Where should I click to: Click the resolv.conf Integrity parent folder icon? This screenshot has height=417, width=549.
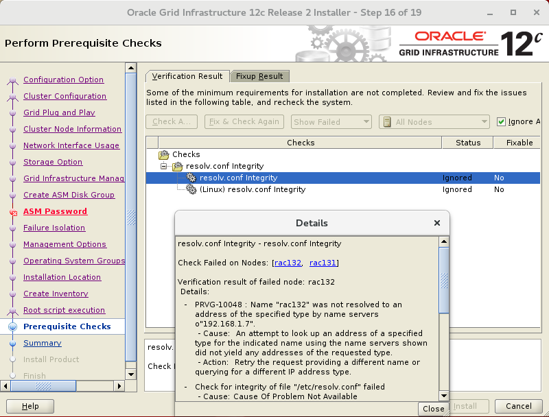coord(178,166)
